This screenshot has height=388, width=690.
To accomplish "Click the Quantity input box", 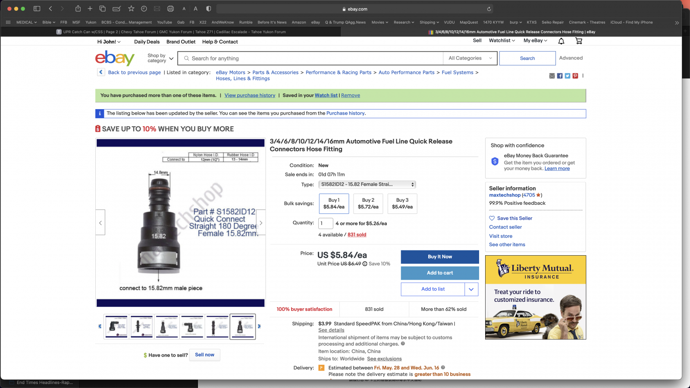I will (x=326, y=223).
